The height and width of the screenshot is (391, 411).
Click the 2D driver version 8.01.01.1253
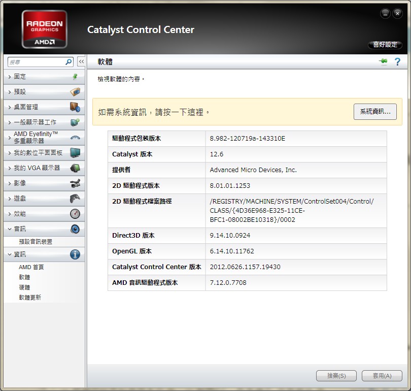(230, 186)
